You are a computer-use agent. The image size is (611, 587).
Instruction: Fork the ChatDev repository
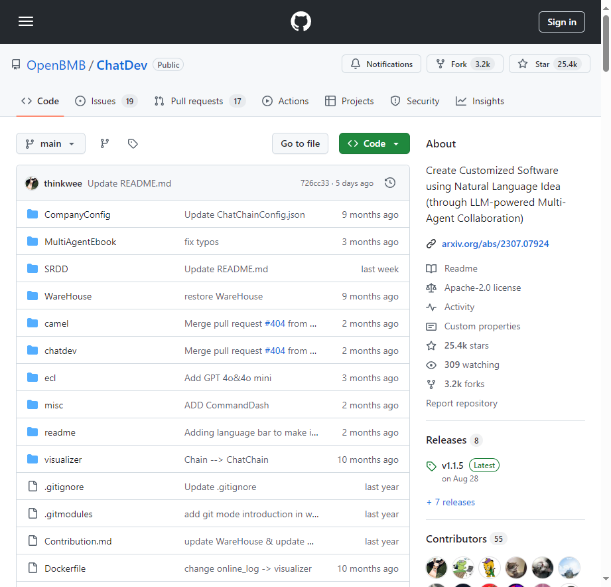(x=465, y=64)
